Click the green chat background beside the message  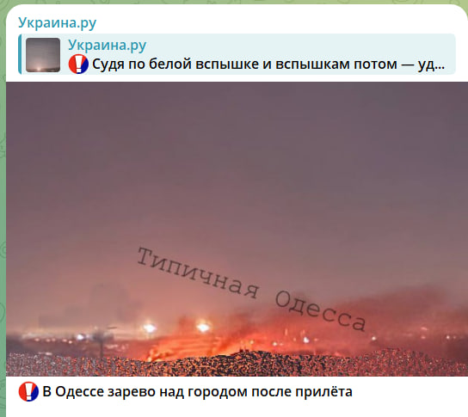[3, 209]
